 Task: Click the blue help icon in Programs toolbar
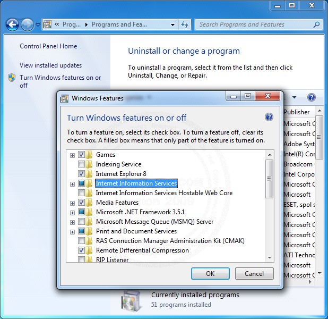click(x=312, y=97)
